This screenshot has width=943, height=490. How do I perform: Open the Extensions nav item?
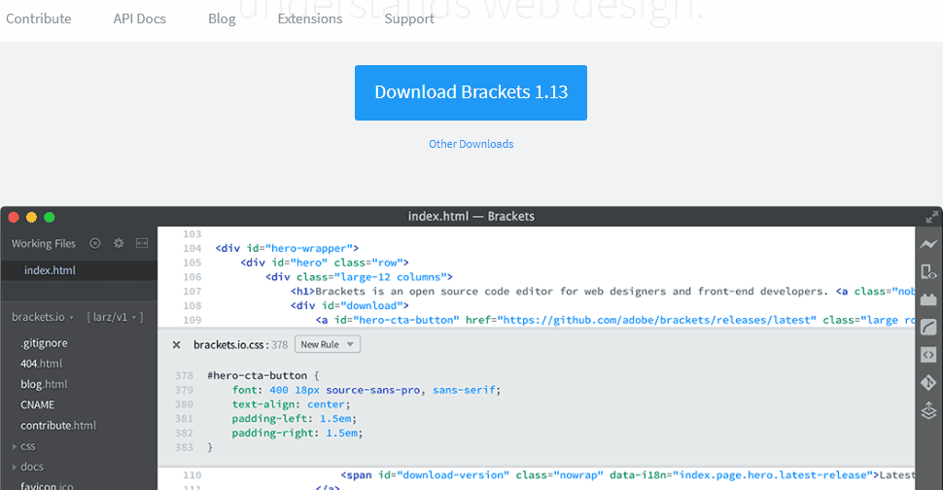pos(310,18)
